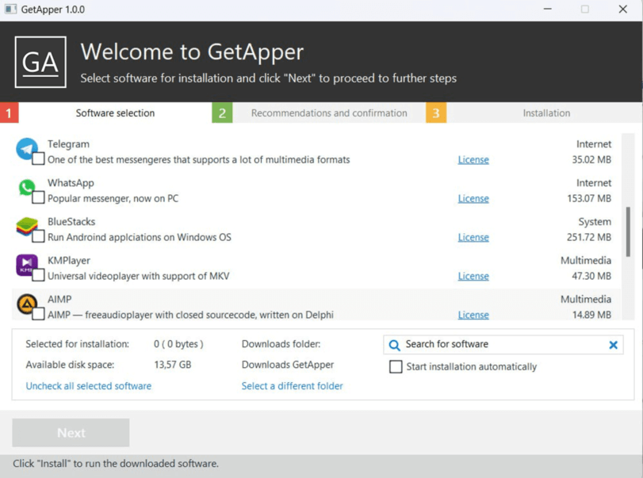Screen dimensions: 643x478
Task: Click 'Popular messenger, now on PC' description
Action: click(113, 198)
